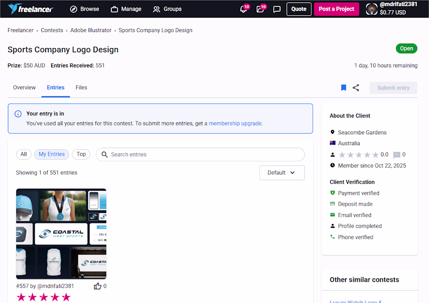
Task: Go to Contests breadcrumb link
Action: [x=52, y=30]
